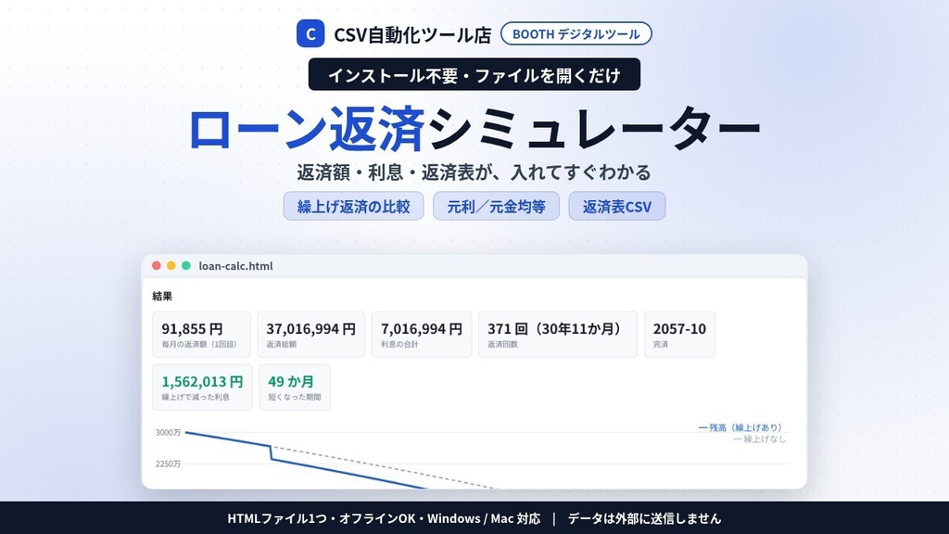This screenshot has height=534, width=949.
Task: Click the 91,855 円 monthly payment card
Action: 201,334
